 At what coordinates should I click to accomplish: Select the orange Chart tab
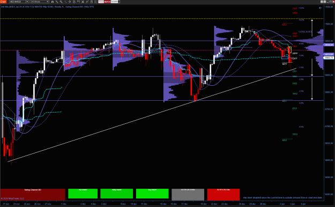click(3, 2)
